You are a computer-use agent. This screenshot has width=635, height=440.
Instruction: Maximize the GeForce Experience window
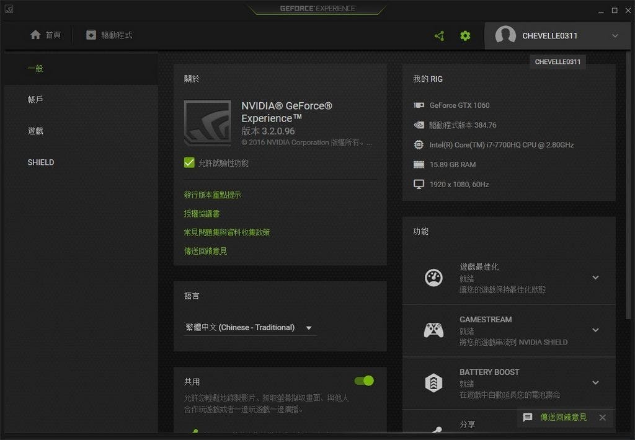coord(615,11)
